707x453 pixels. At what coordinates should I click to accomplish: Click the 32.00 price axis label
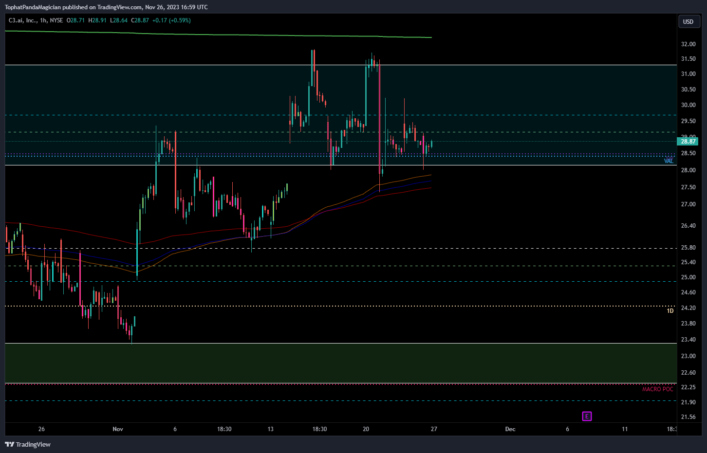click(x=688, y=44)
